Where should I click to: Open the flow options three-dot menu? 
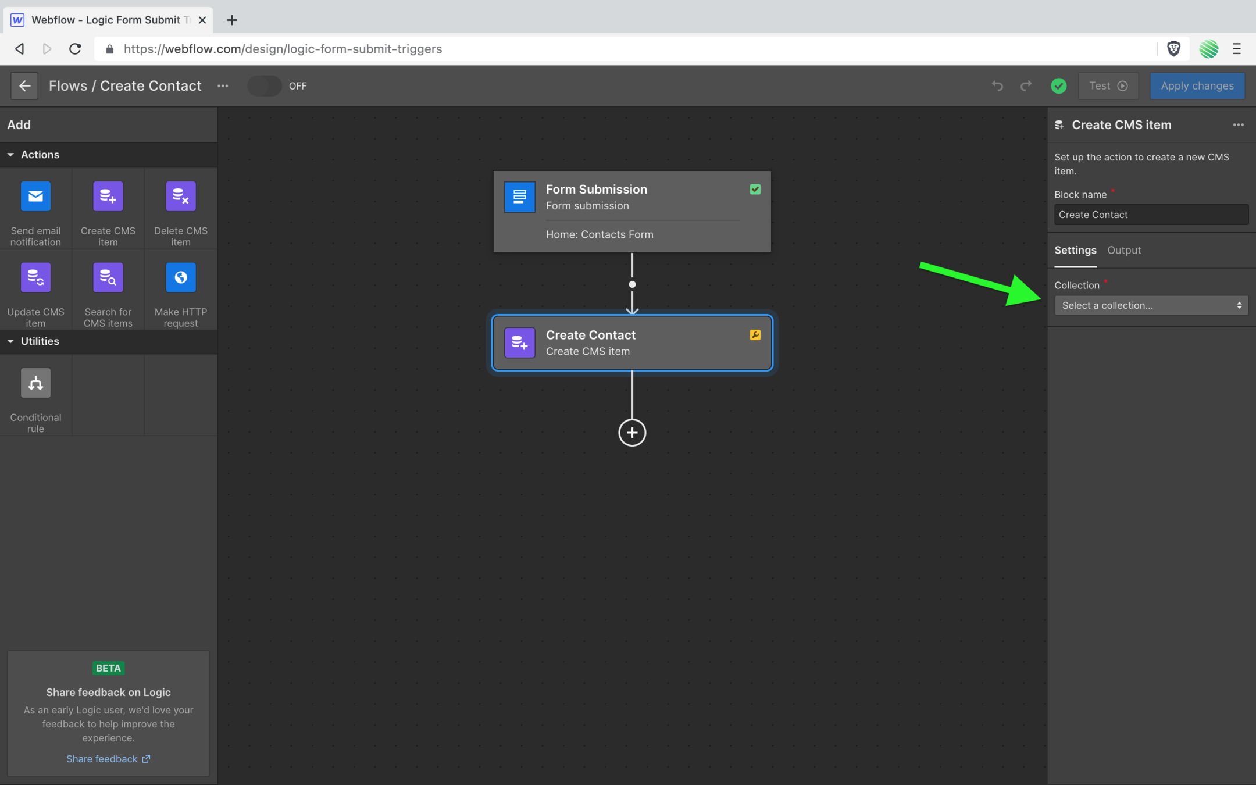pyautogui.click(x=223, y=86)
